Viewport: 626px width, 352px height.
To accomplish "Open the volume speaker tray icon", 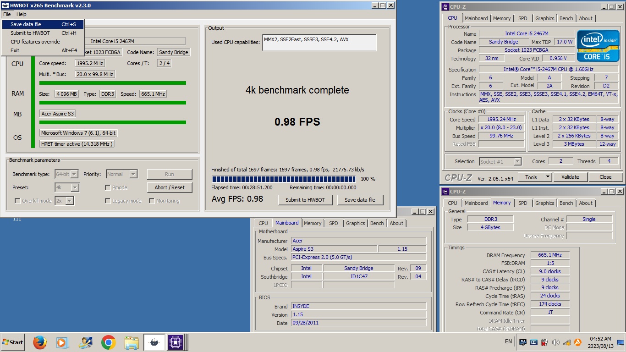I will coord(555,342).
